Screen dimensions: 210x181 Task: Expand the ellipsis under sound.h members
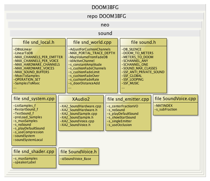[x=123, y=87]
